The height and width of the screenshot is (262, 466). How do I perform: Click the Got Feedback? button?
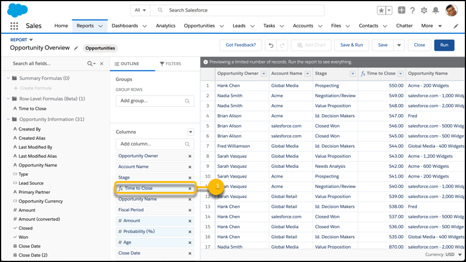(x=241, y=45)
